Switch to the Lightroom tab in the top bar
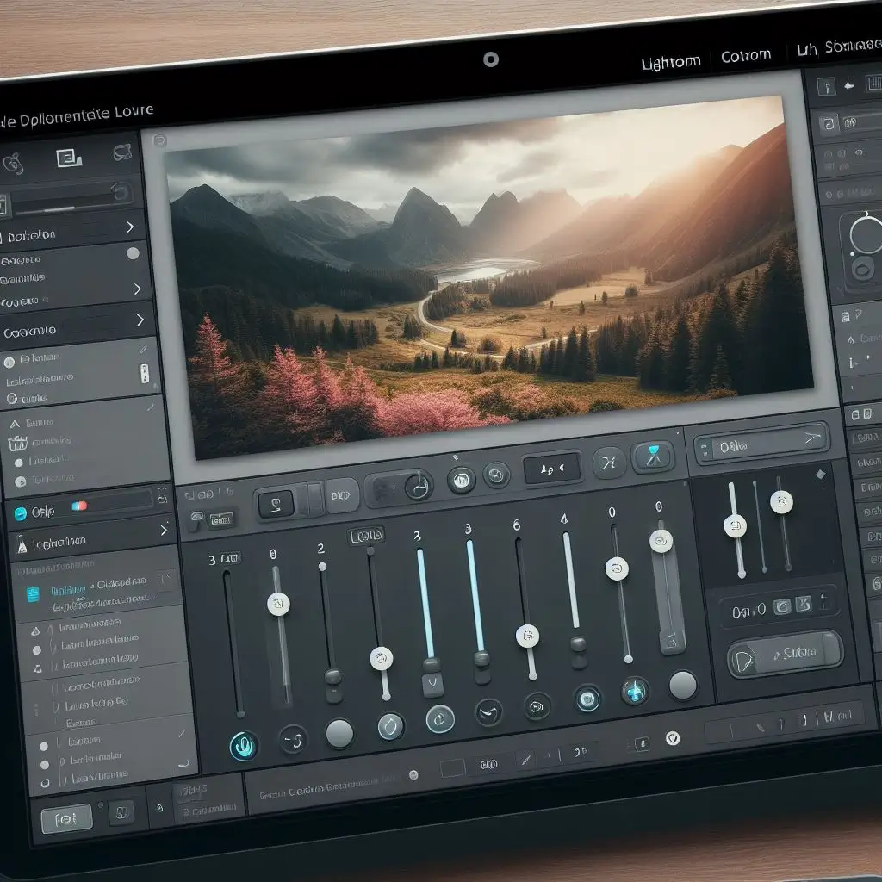882x882 pixels. [671, 61]
